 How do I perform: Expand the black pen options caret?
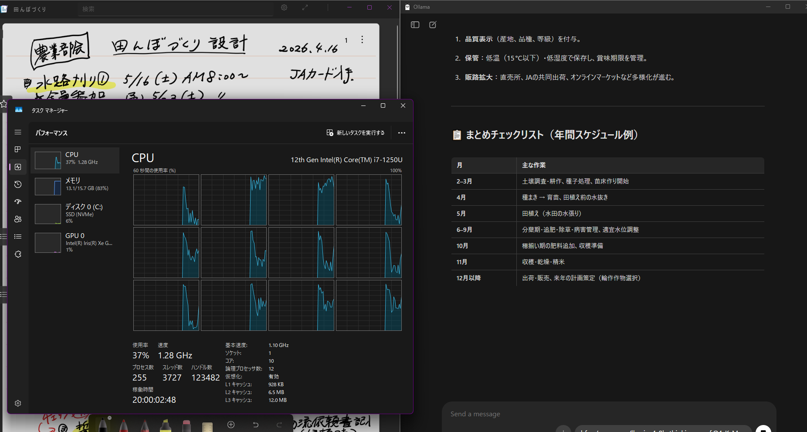(110, 418)
